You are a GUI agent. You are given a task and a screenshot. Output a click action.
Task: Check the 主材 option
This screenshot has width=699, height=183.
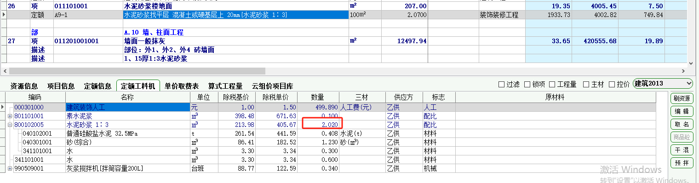(594, 84)
